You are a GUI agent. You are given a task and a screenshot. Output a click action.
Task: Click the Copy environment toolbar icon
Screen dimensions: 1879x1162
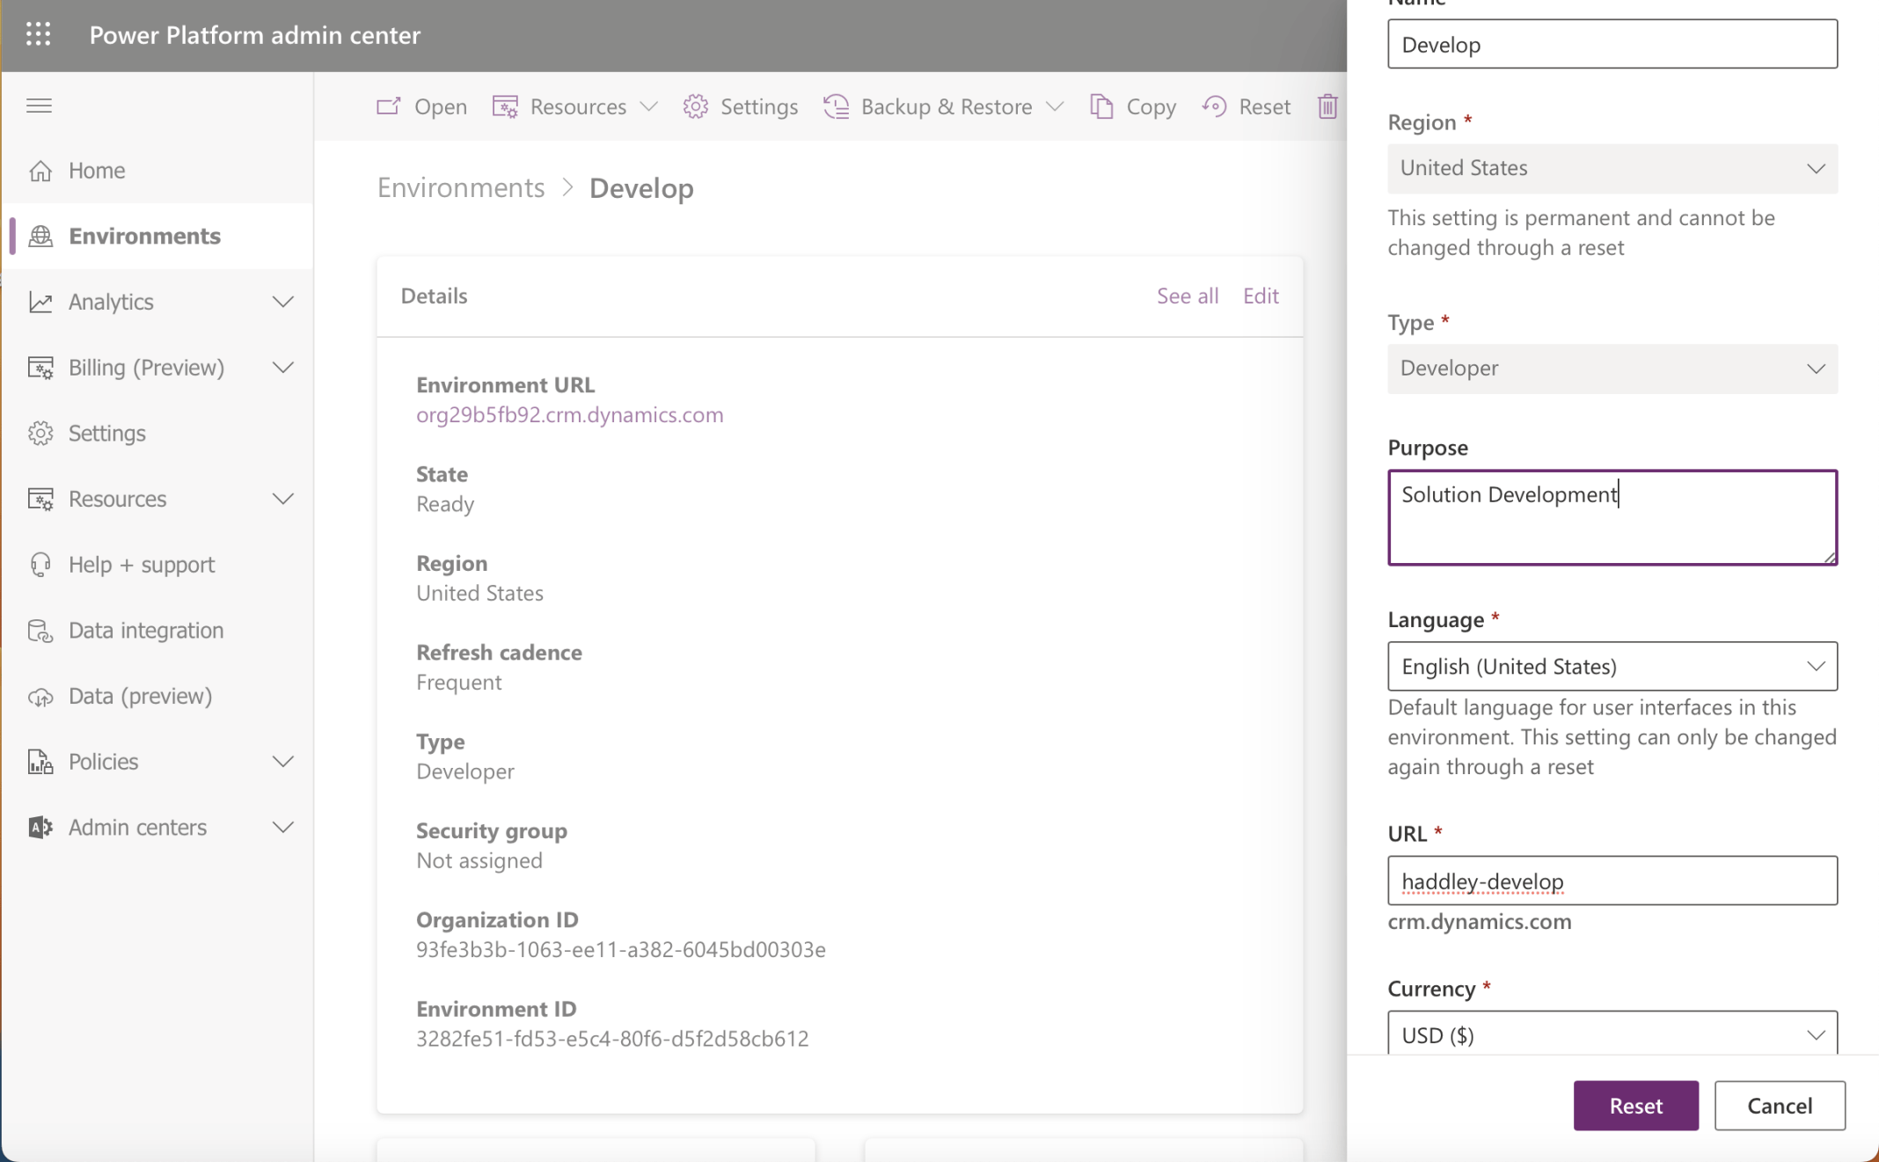point(1101,106)
